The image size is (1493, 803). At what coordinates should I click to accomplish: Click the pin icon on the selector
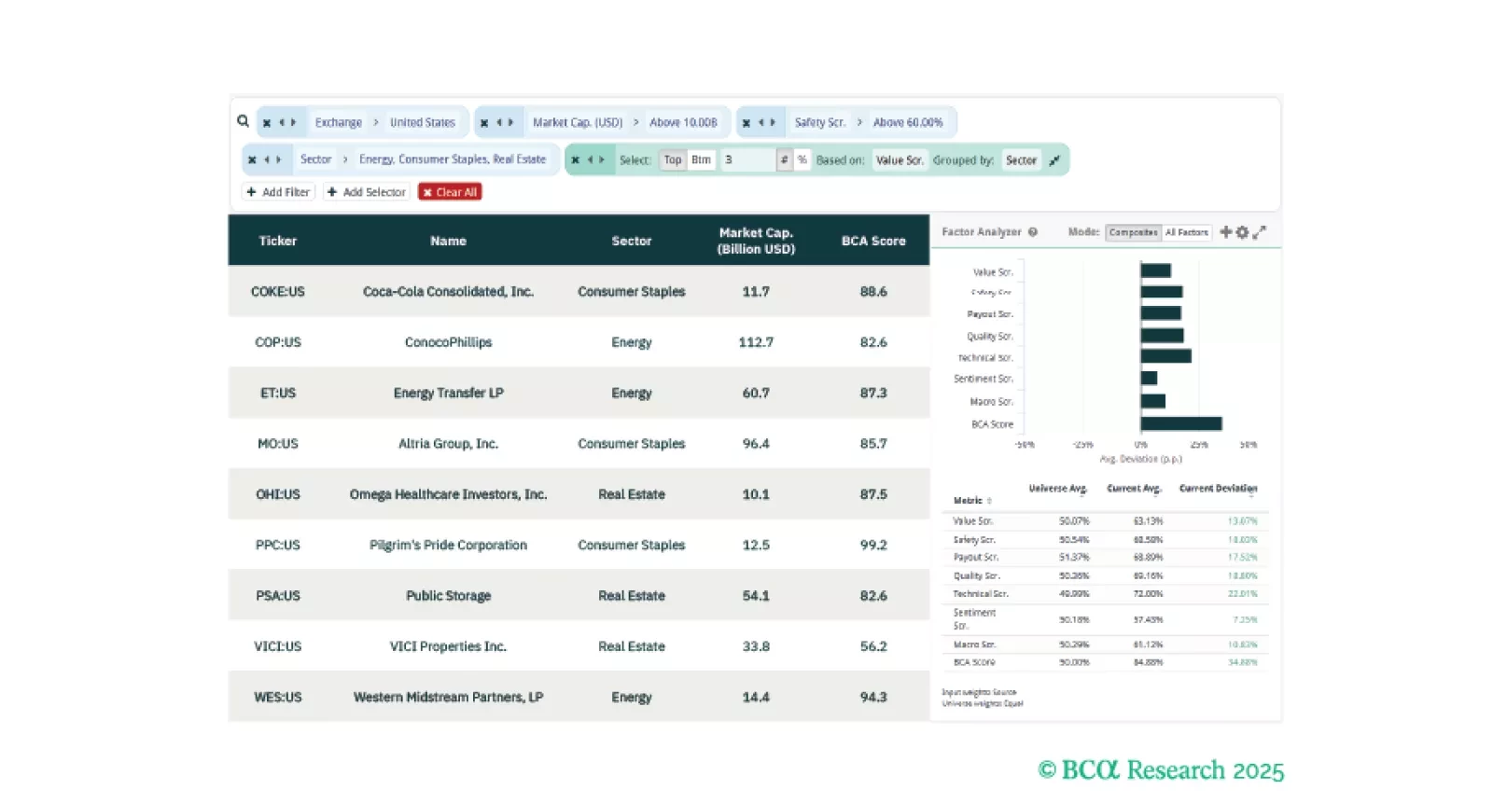tap(1054, 160)
